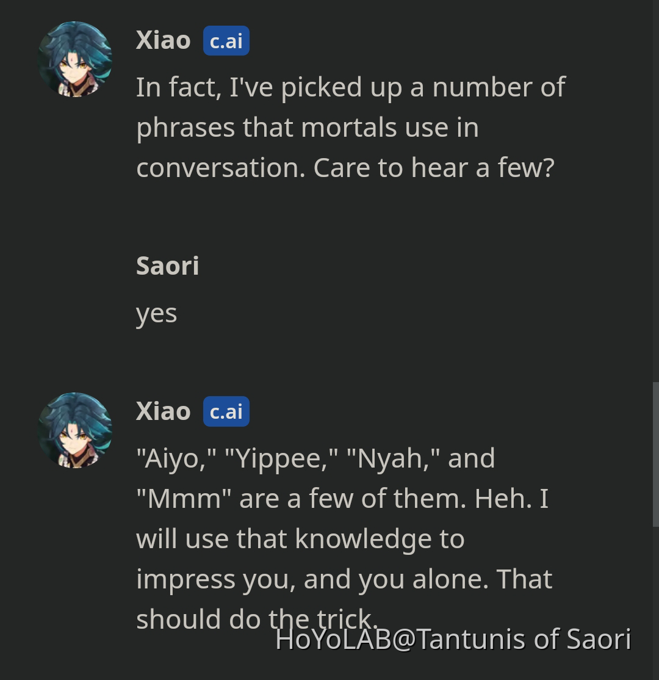Select Saori's "yes" message
Image resolution: width=659 pixels, height=680 pixels.
point(156,314)
